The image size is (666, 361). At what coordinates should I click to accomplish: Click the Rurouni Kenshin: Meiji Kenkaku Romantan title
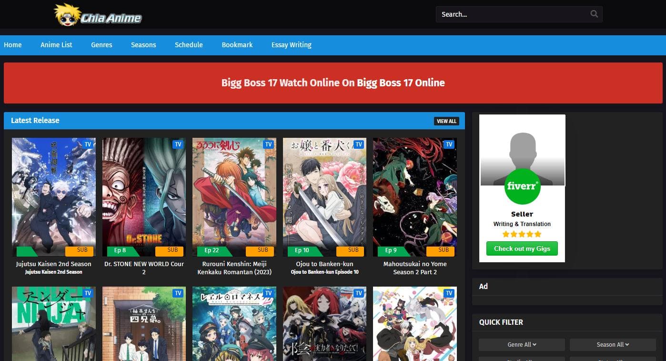(234, 268)
